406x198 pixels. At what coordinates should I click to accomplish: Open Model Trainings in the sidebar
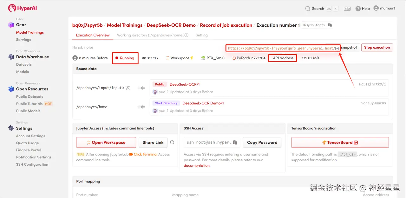click(30, 32)
